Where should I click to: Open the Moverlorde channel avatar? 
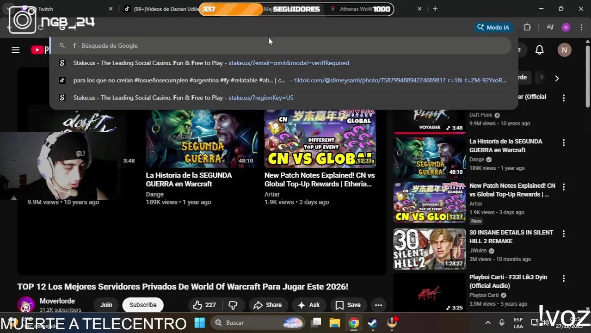point(26,305)
